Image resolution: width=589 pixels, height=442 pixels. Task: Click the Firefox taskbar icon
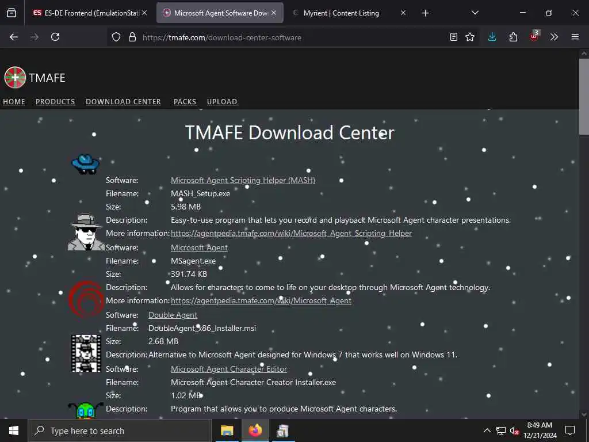pos(255,430)
